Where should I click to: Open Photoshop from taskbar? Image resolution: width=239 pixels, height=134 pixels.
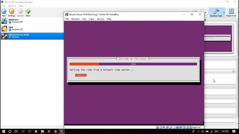(30, 131)
